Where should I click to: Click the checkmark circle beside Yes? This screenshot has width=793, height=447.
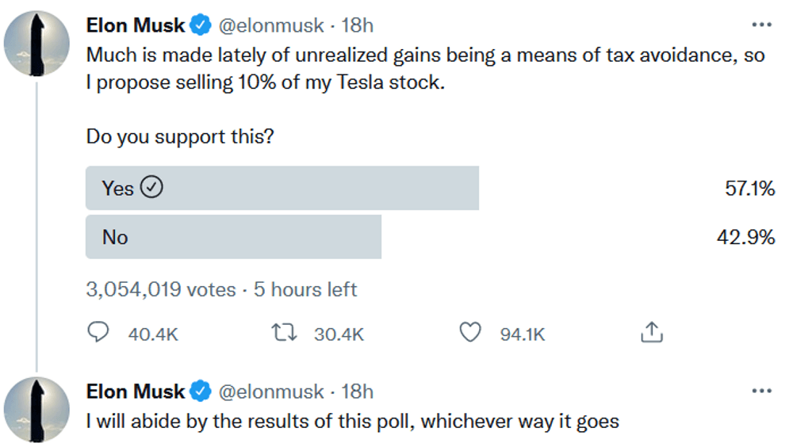click(151, 188)
